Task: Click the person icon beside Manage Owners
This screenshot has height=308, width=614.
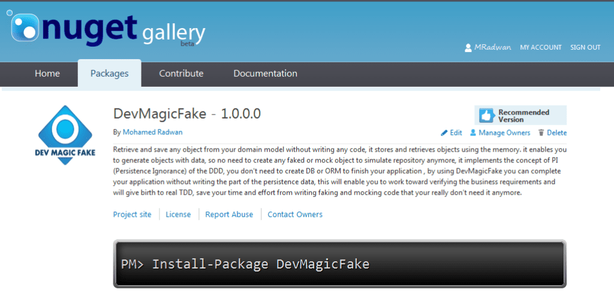Action: coord(473,133)
